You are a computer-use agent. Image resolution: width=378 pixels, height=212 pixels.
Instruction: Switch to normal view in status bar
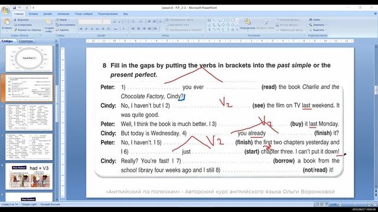[317, 204]
